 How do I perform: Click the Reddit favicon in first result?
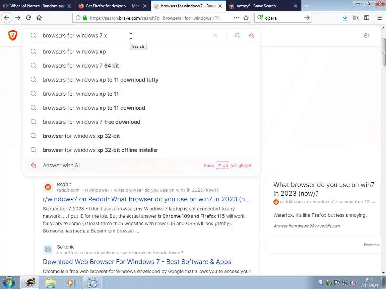pyautogui.click(x=48, y=187)
